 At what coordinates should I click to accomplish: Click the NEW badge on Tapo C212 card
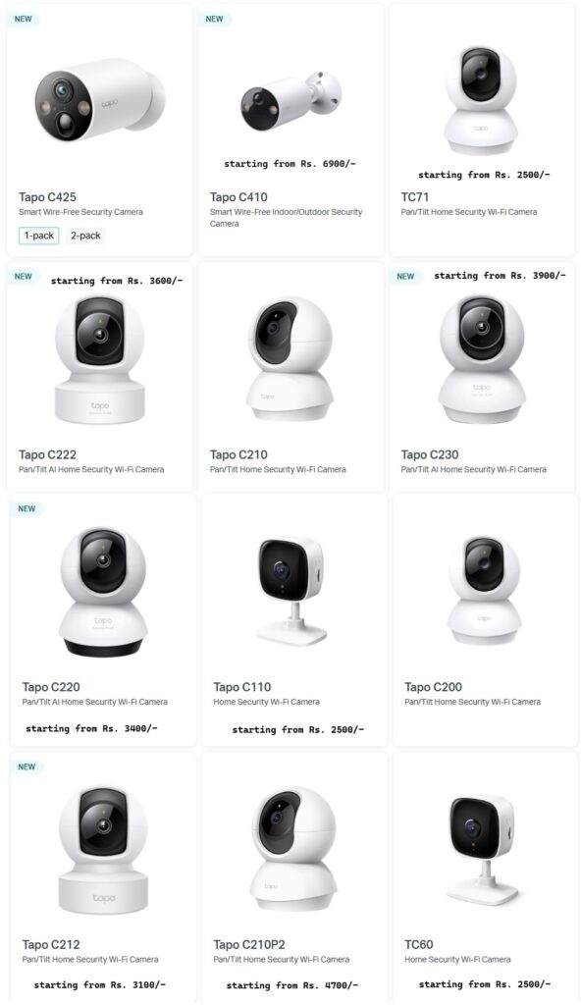pyautogui.click(x=26, y=767)
